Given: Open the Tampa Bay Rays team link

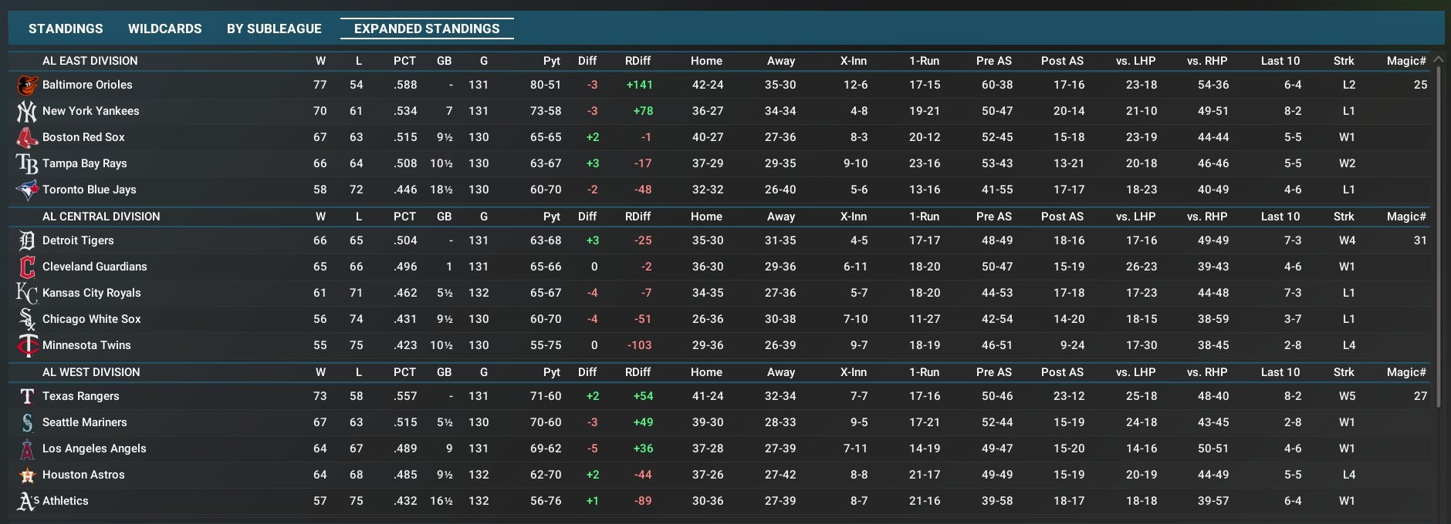Looking at the screenshot, I should (84, 163).
